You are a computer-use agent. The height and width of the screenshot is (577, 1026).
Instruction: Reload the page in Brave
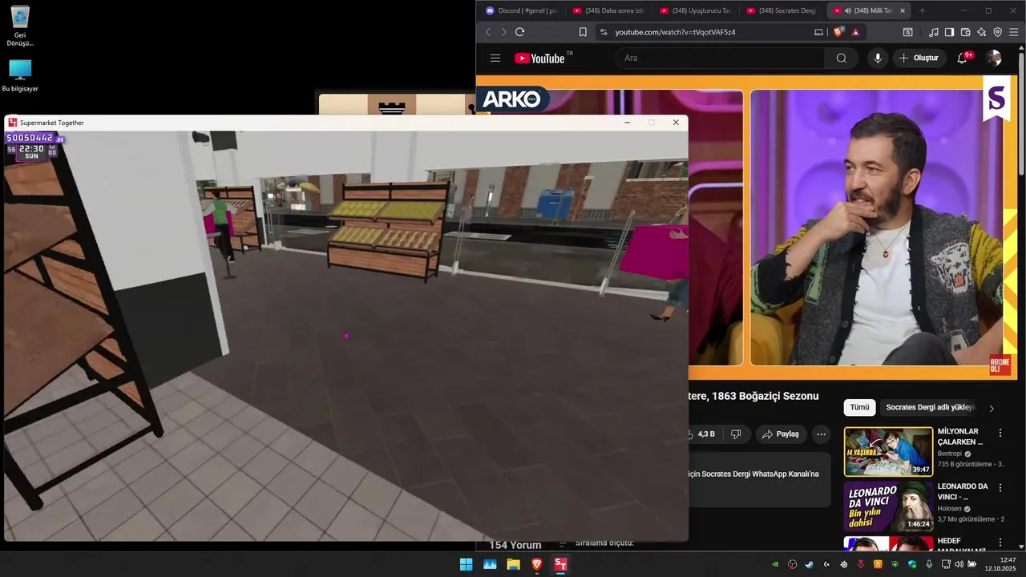(519, 32)
